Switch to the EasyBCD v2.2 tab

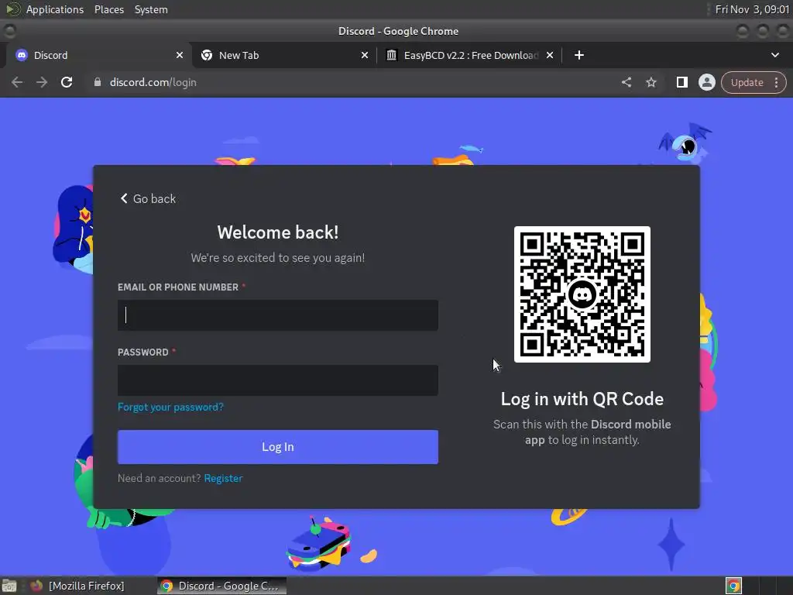469,55
